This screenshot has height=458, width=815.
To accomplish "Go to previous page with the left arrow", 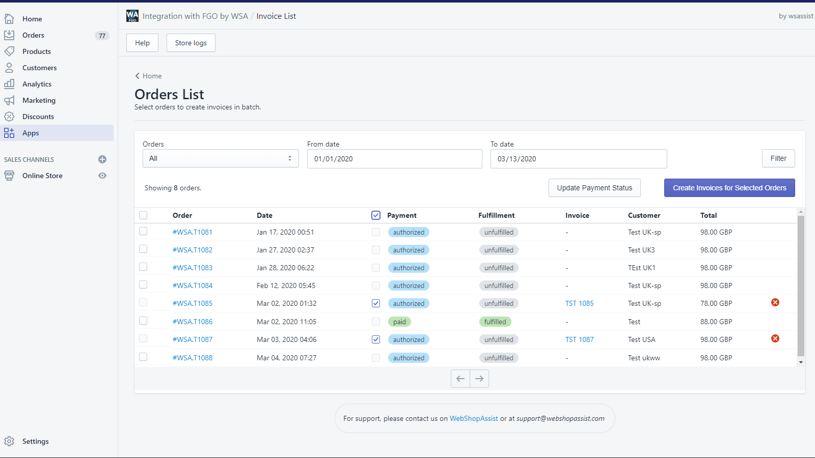I will 460,379.
